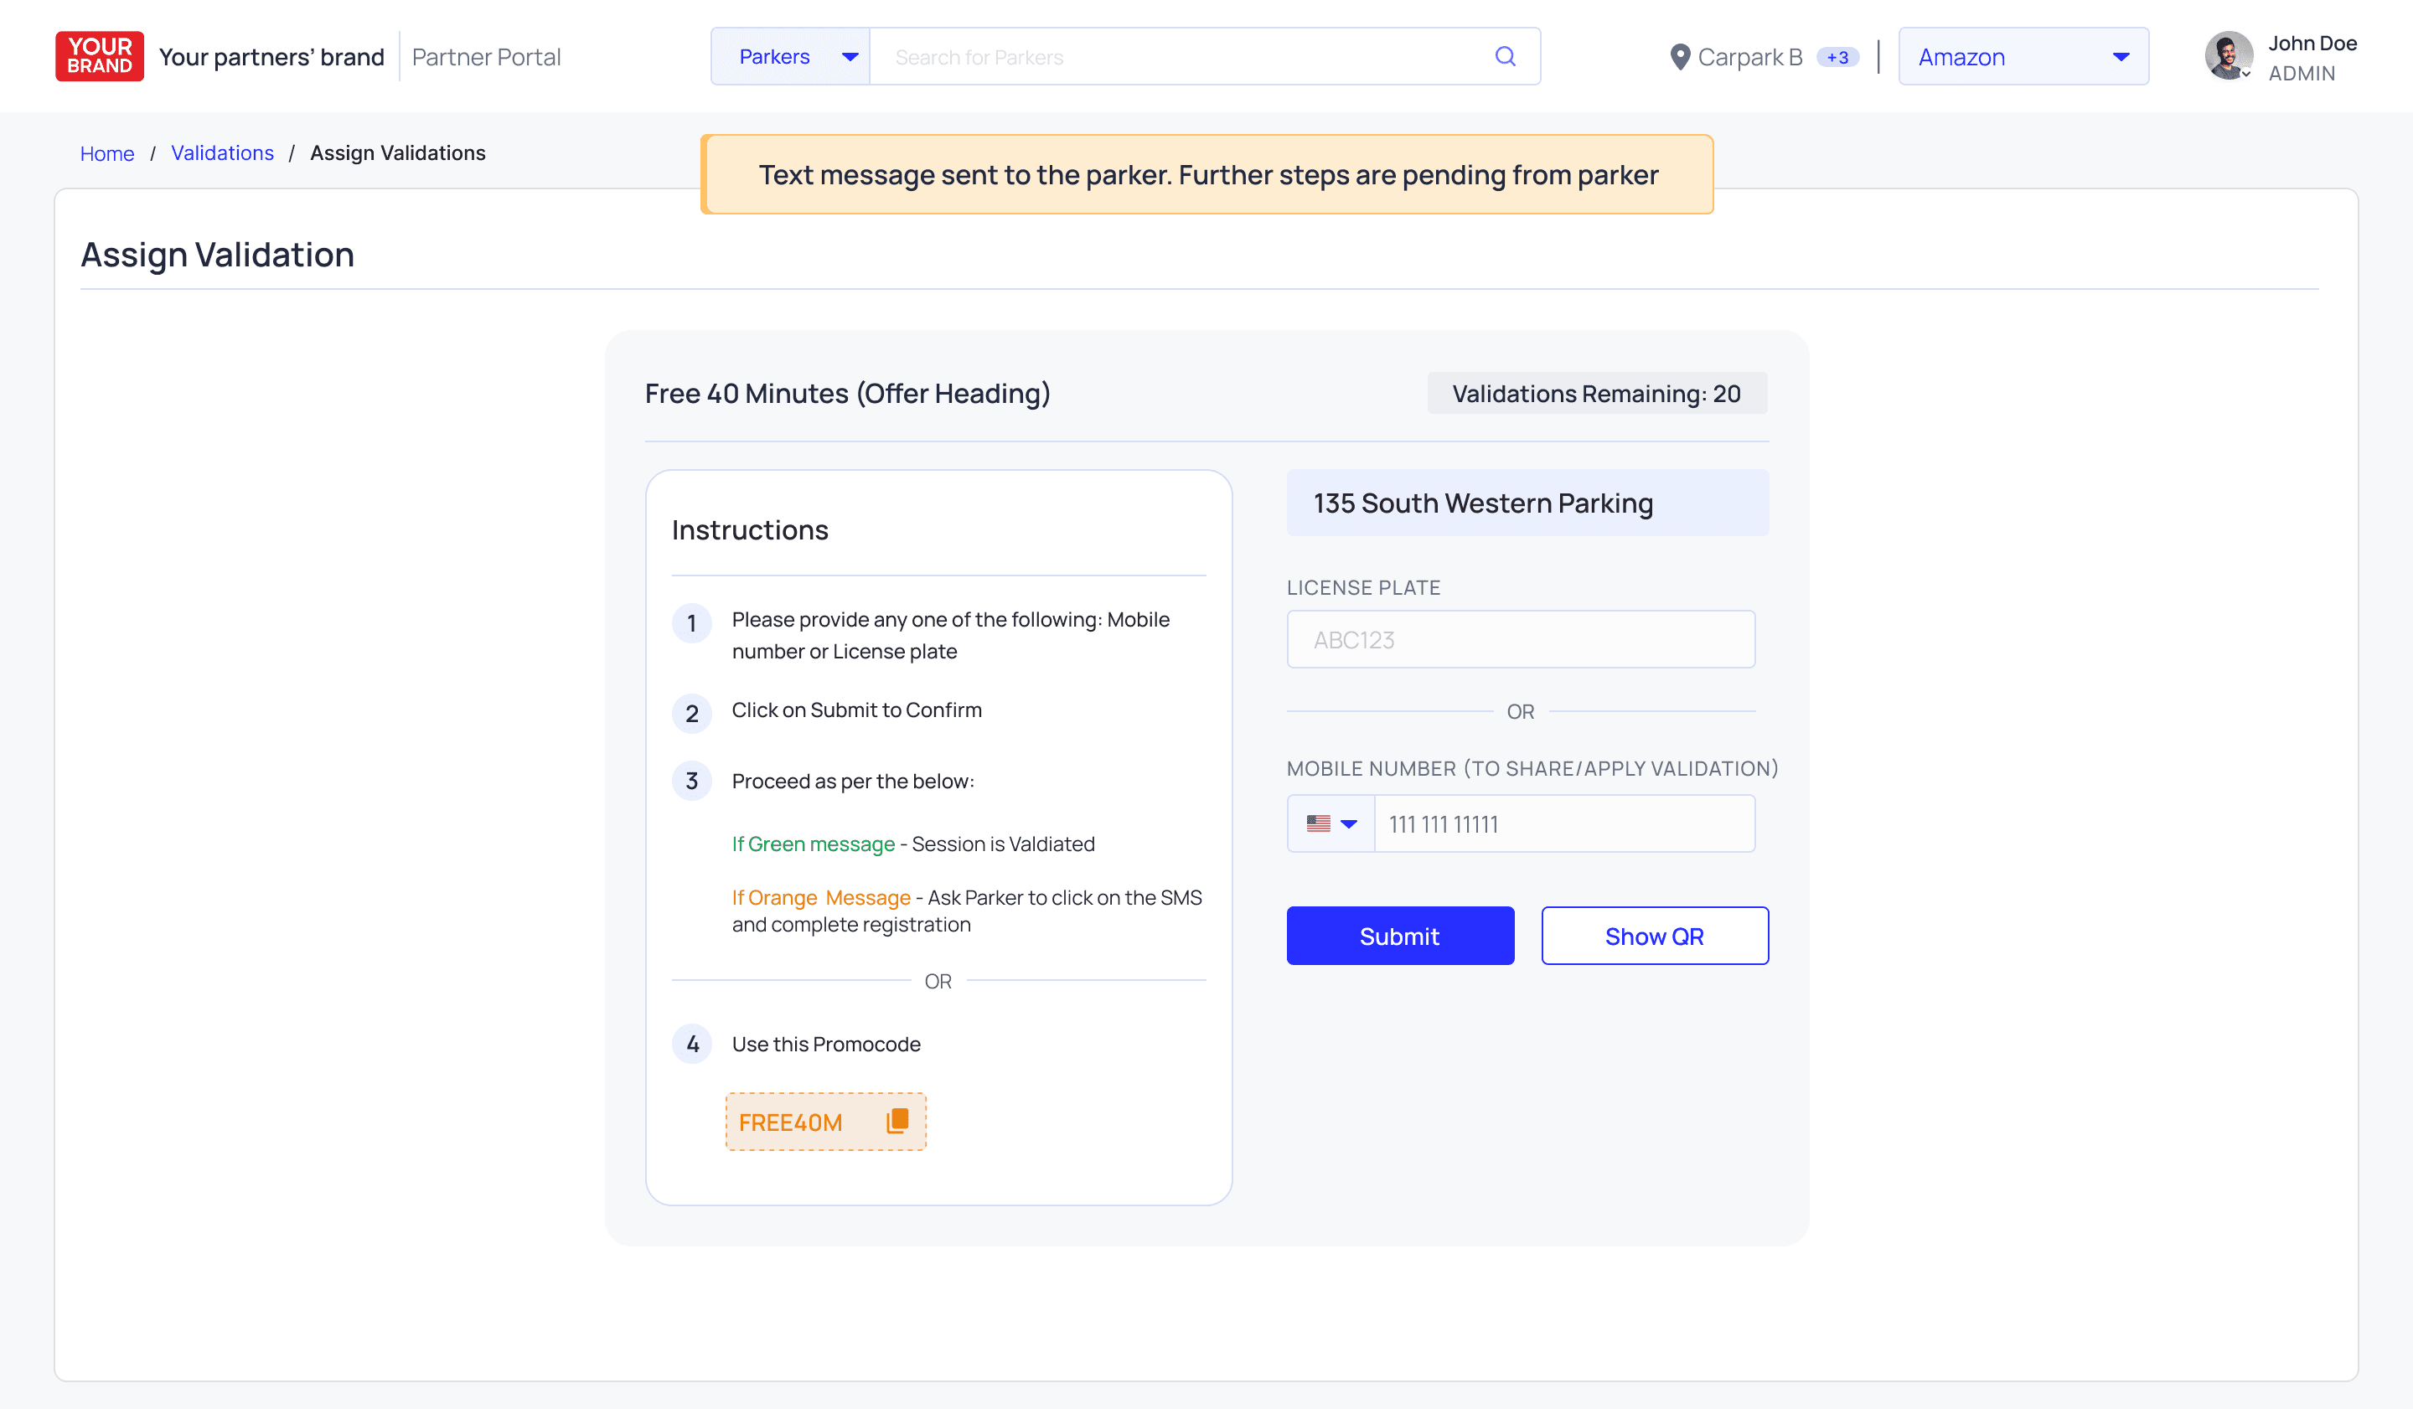Navigate to Validations breadcrumb

222,153
